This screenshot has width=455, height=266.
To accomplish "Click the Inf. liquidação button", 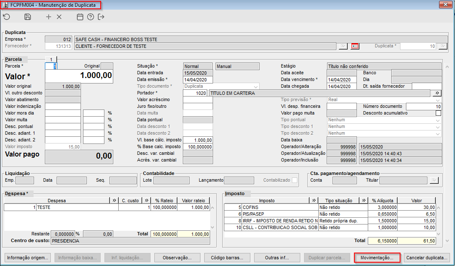I will point(127,258).
